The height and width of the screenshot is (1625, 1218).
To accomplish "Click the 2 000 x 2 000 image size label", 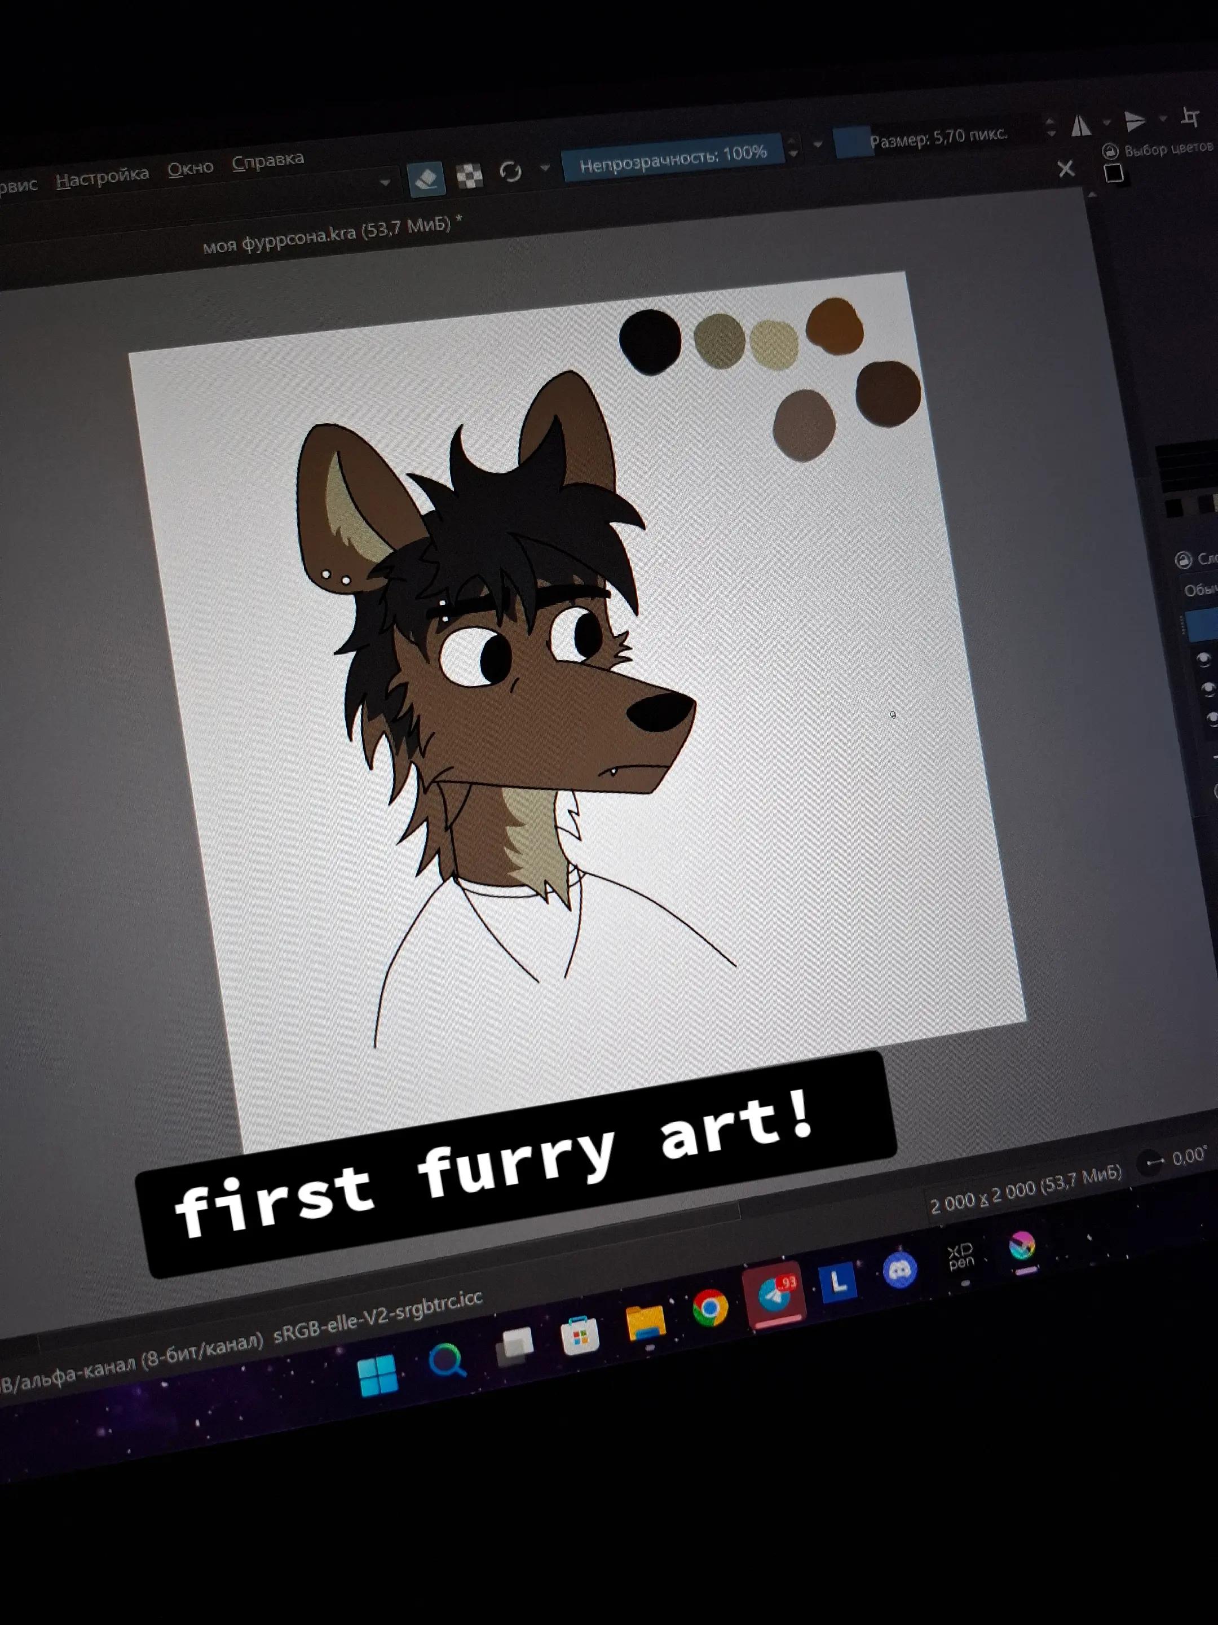I will pyautogui.click(x=1025, y=1189).
